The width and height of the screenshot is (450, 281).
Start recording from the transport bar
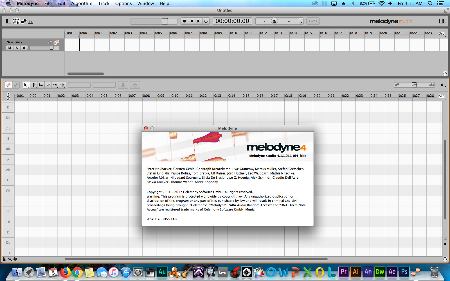click(x=184, y=21)
